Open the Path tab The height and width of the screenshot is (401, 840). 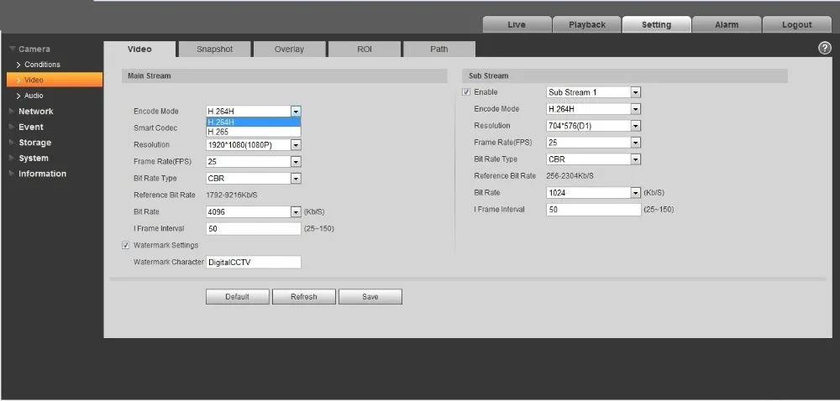(438, 49)
